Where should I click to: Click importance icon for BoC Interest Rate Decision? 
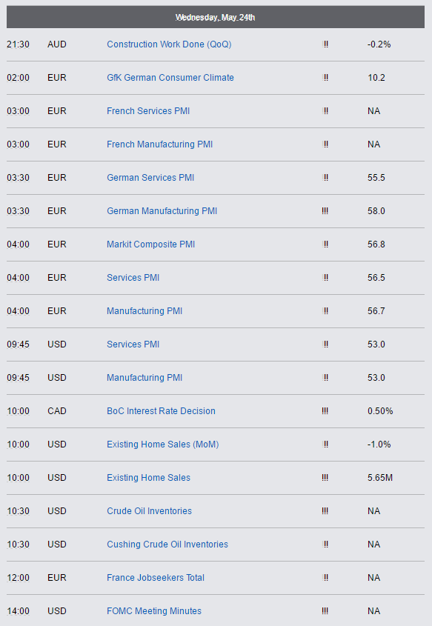click(x=325, y=411)
